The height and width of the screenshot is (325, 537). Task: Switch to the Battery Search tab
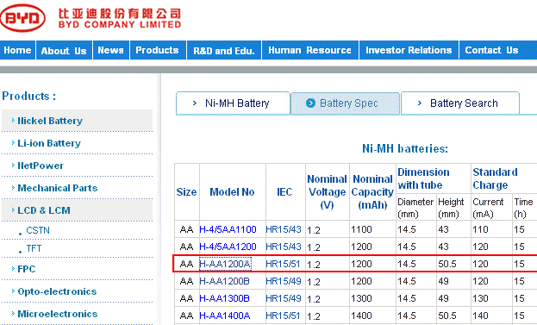460,103
